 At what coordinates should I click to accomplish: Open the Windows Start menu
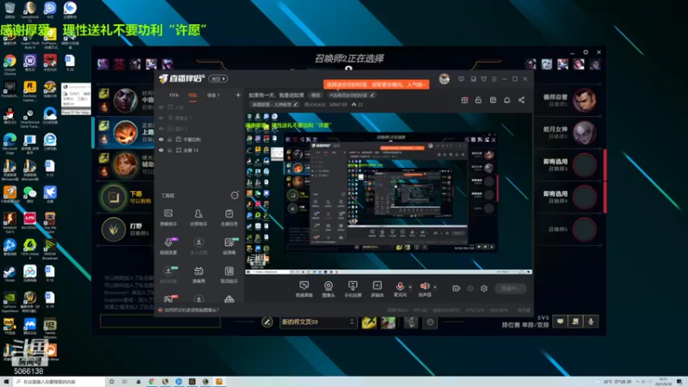click(6, 382)
